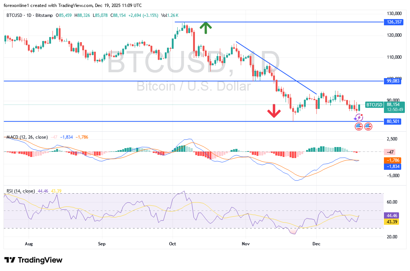Open the second US flag economic event icon
Screen dimensions: 410x271
coord(368,126)
